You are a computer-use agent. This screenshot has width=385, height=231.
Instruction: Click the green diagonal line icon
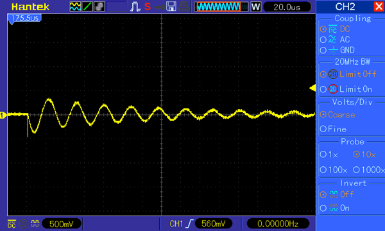tap(87, 6)
